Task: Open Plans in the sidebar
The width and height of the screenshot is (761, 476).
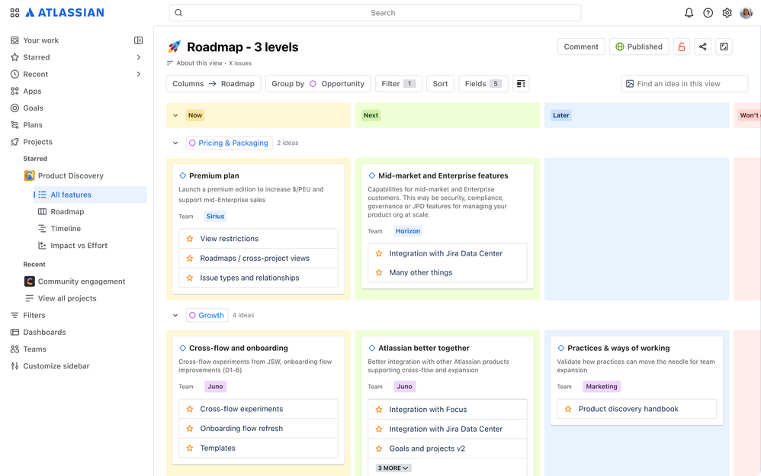Action: tap(33, 125)
